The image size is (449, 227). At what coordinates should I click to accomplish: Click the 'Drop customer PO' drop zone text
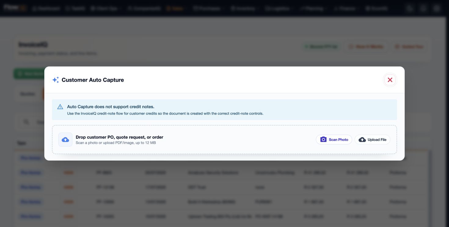[119, 137]
